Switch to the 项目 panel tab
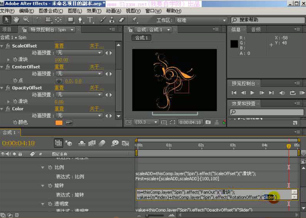Image resolution: width=306 pixels, height=218 pixels. pyautogui.click(x=7, y=29)
